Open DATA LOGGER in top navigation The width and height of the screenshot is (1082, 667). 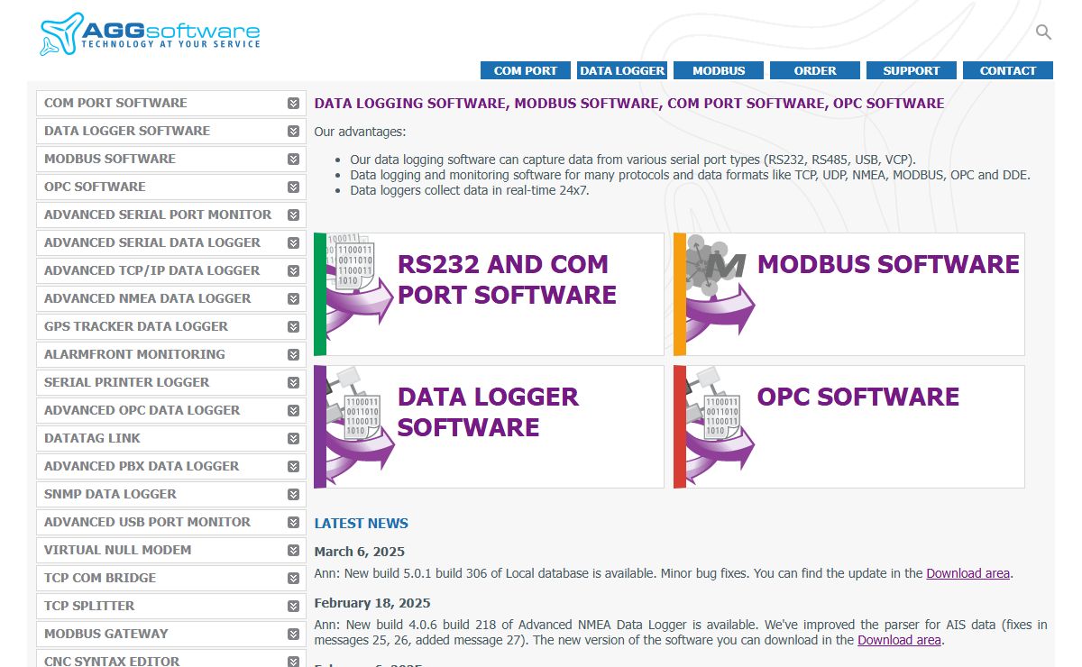click(622, 70)
